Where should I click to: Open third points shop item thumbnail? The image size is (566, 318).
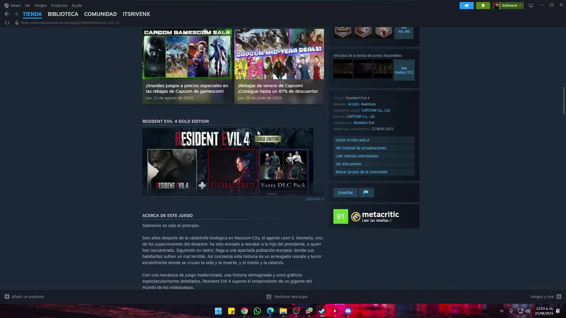tap(382, 69)
